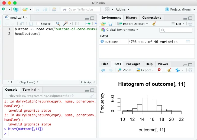197x140 pixels.
Task: Click the Save workspace disk icon
Action: pos(110,24)
